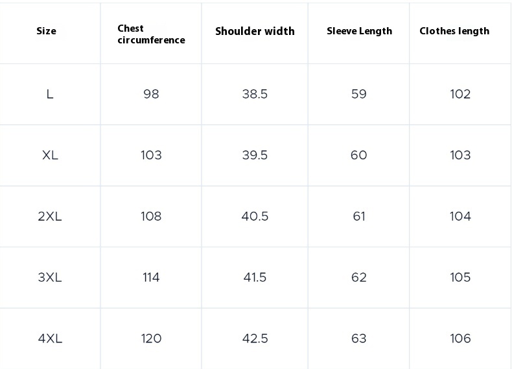Click chest circumference value 98
The width and height of the screenshot is (512, 369).
[151, 95]
